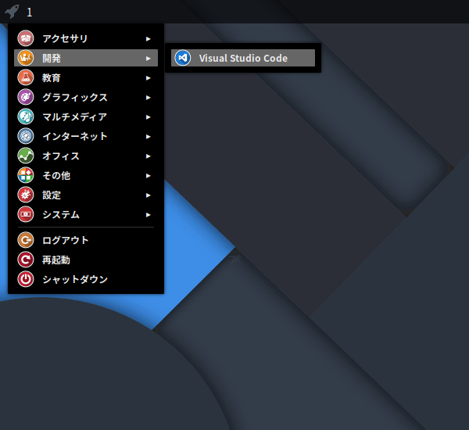Expand the 教育 submenu arrow
The image size is (469, 430).
(x=148, y=78)
